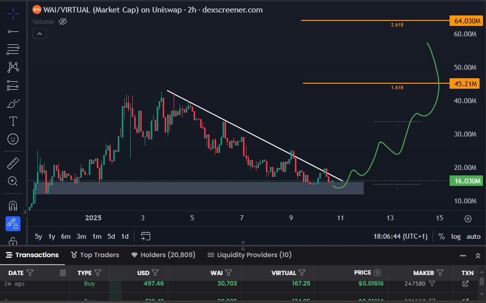This screenshot has width=486, height=303.
Task: Switch to the Transactions tab
Action: coord(32,255)
